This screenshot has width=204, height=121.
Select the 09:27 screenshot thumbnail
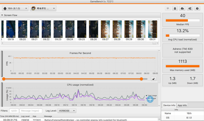tap(105, 29)
